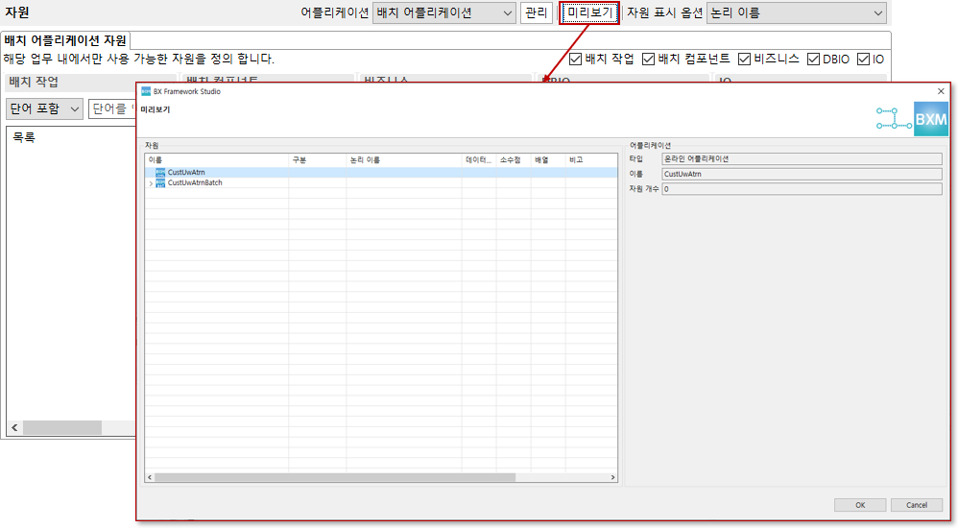Open the 논리 이름 display option dropdown
958x528 pixels.
pyautogui.click(x=796, y=13)
